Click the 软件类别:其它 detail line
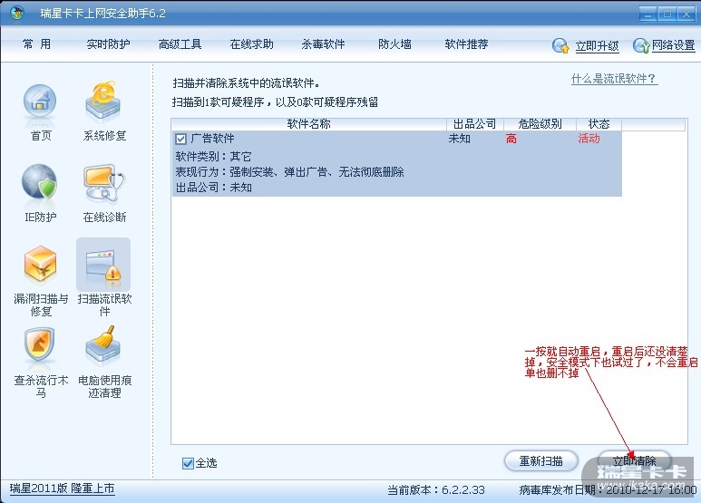The width and height of the screenshot is (701, 503). click(213, 157)
